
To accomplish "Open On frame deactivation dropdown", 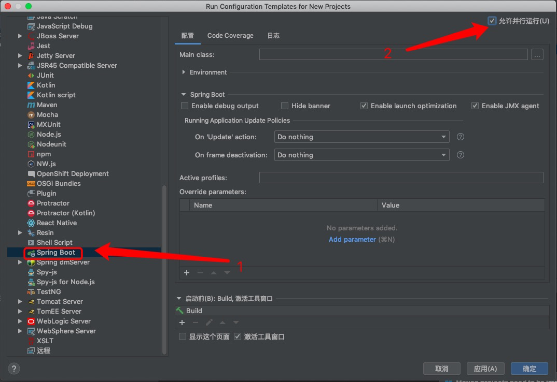I will 361,155.
